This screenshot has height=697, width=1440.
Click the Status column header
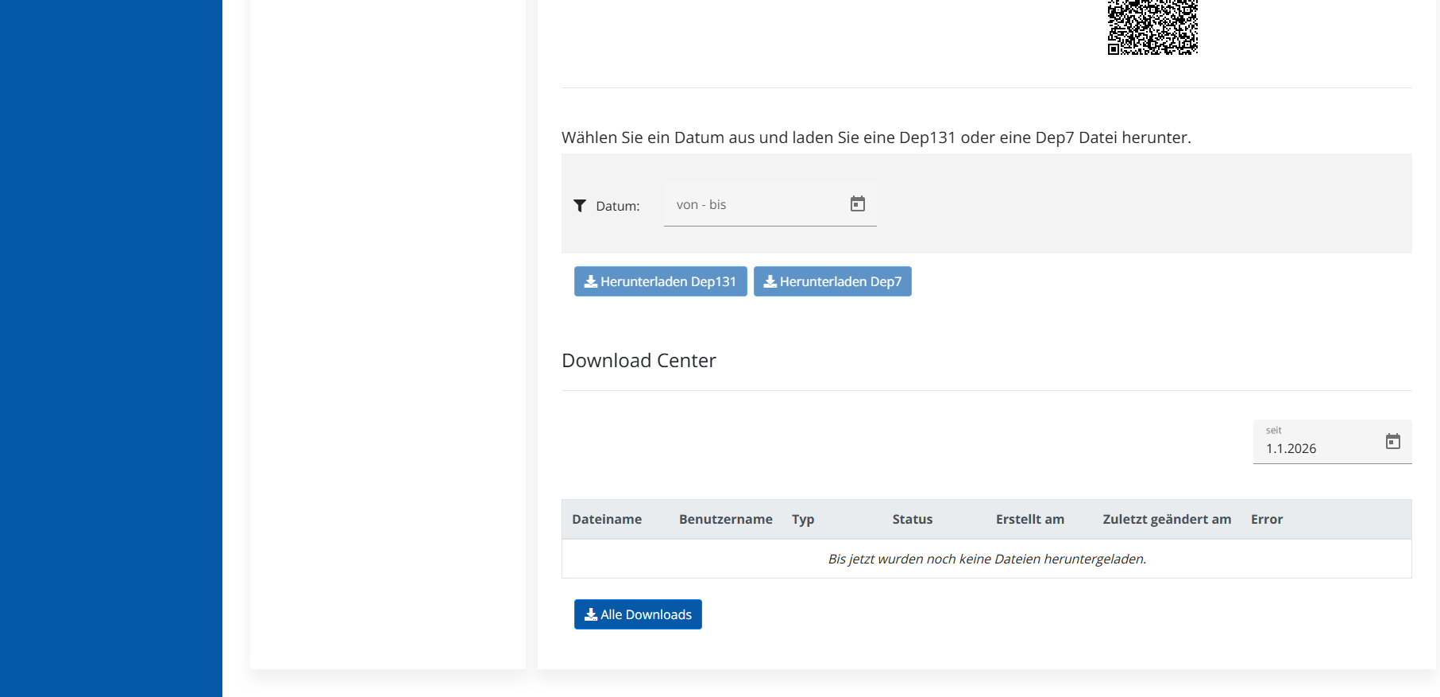point(913,519)
